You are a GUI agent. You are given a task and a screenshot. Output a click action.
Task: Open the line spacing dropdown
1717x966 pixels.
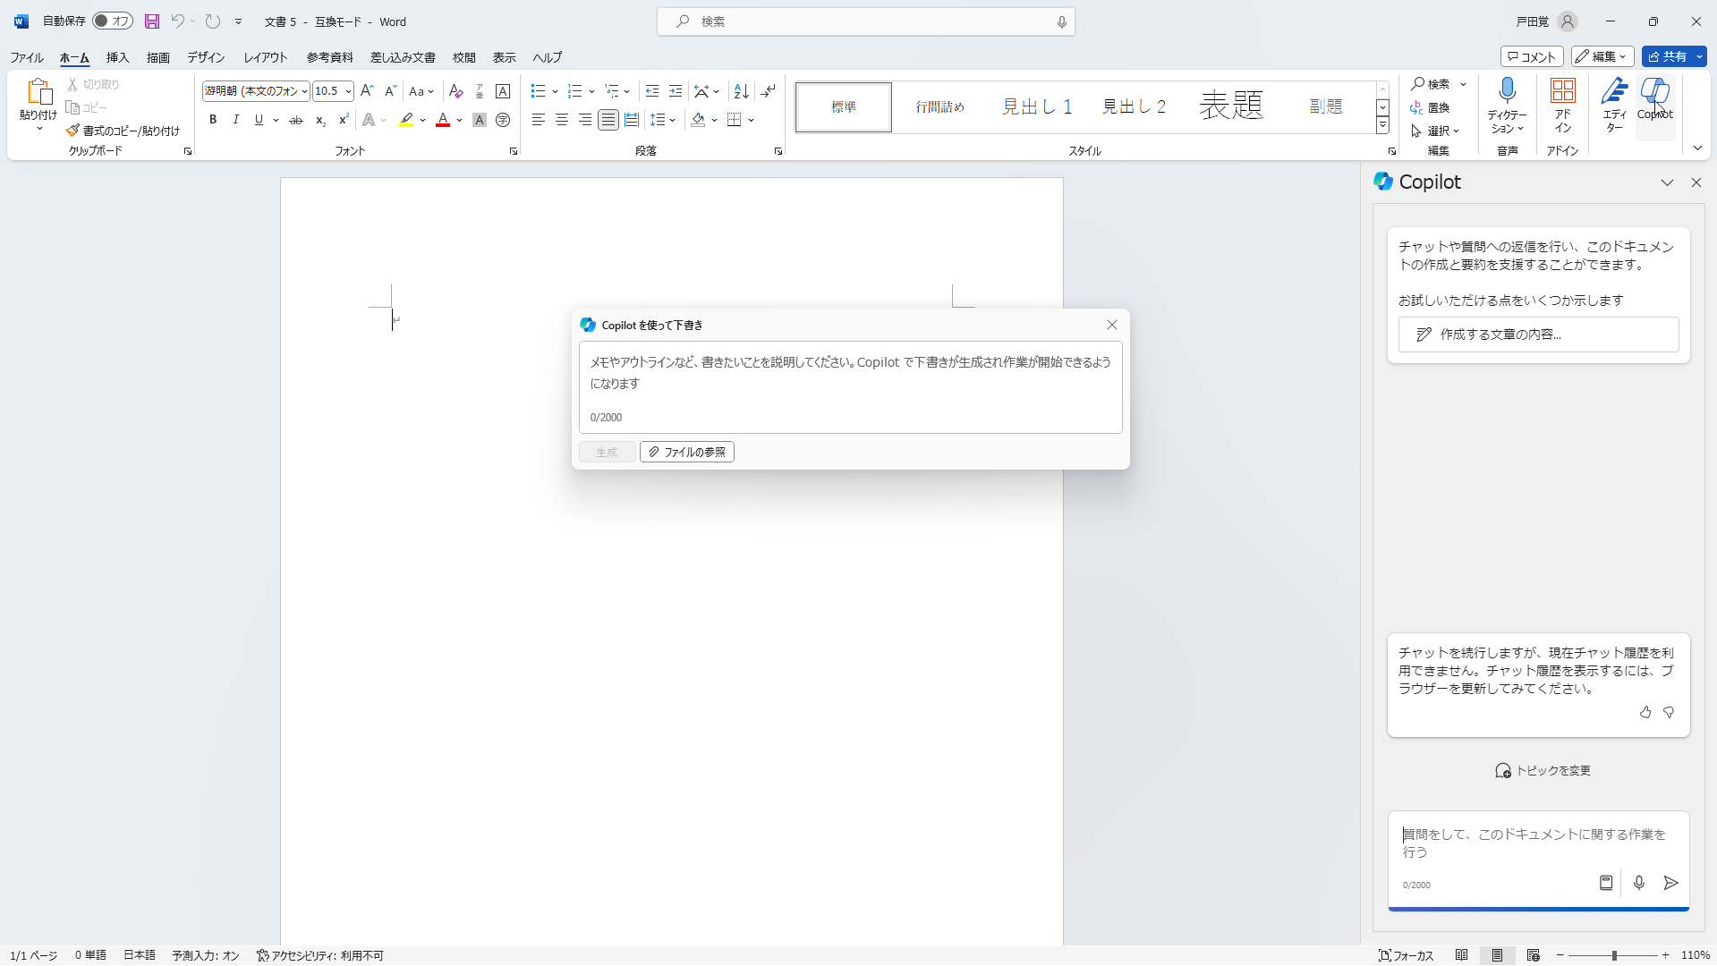click(662, 120)
